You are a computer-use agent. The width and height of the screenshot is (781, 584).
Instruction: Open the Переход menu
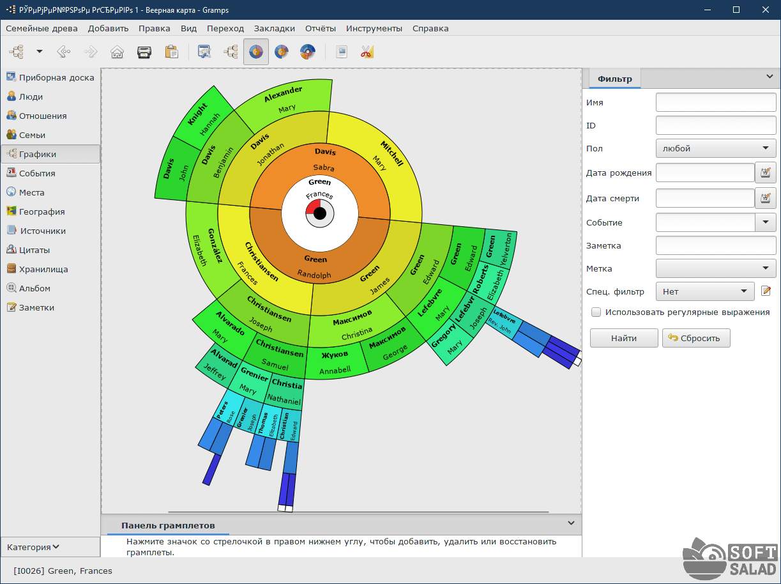pyautogui.click(x=225, y=28)
